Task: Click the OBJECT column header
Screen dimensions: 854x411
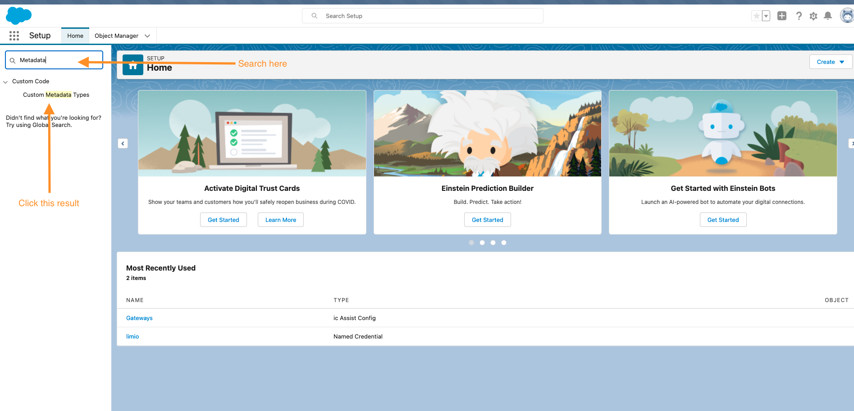Action: tap(836, 300)
